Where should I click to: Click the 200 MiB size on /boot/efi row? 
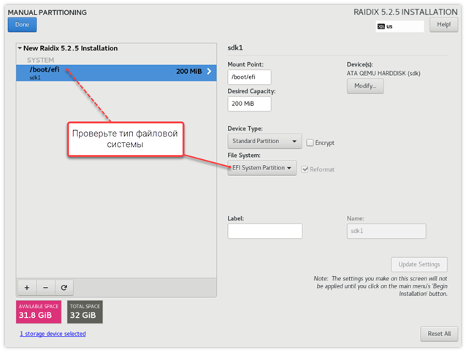[188, 72]
